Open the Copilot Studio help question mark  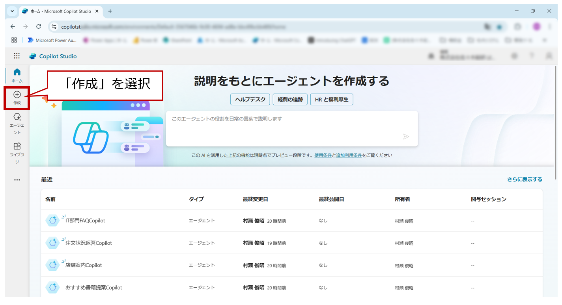point(532,56)
